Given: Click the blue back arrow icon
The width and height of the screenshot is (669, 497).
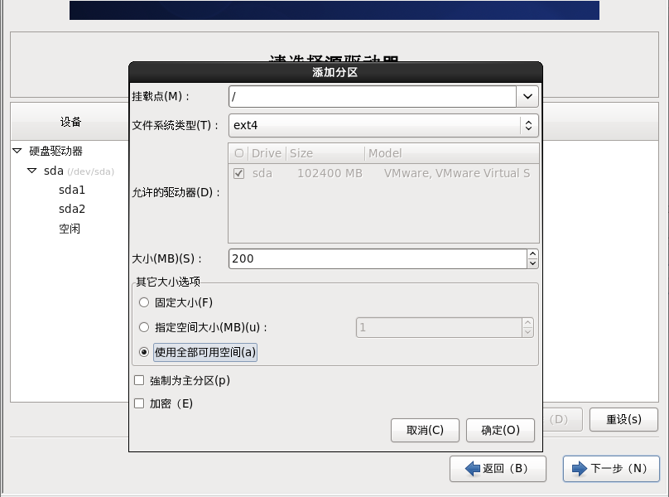Looking at the screenshot, I should click(x=473, y=468).
